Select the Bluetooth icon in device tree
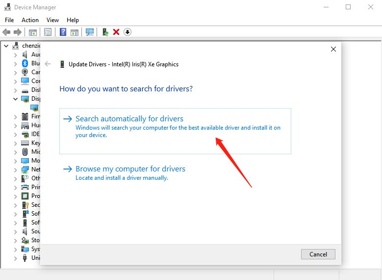 (x=25, y=63)
